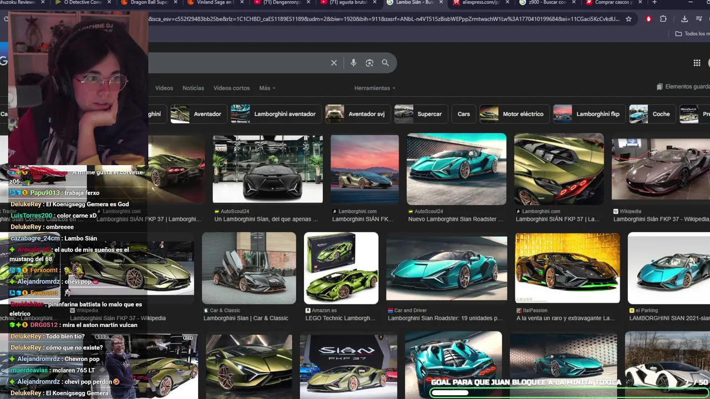Viewport: 710px width, 399px height.
Task: Switch to Comprar cascos tab
Action: pyautogui.click(x=613, y=2)
